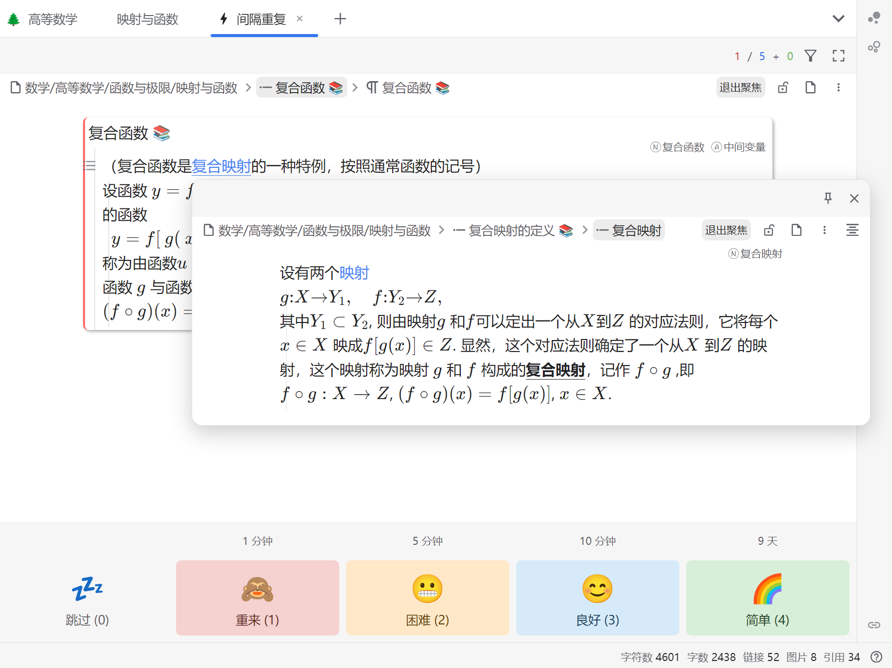
Task: Click the help question mark in status bar
Action: [875, 656]
